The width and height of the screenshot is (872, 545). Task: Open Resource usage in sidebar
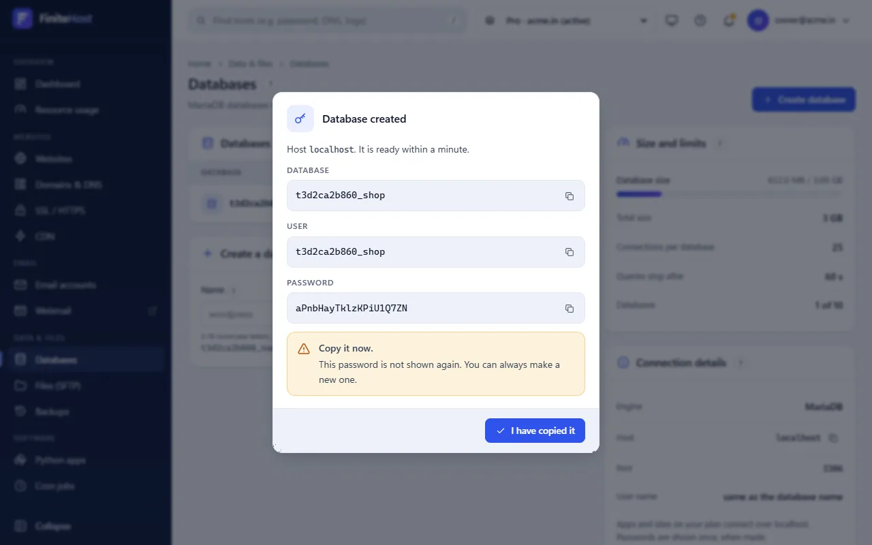[86, 110]
